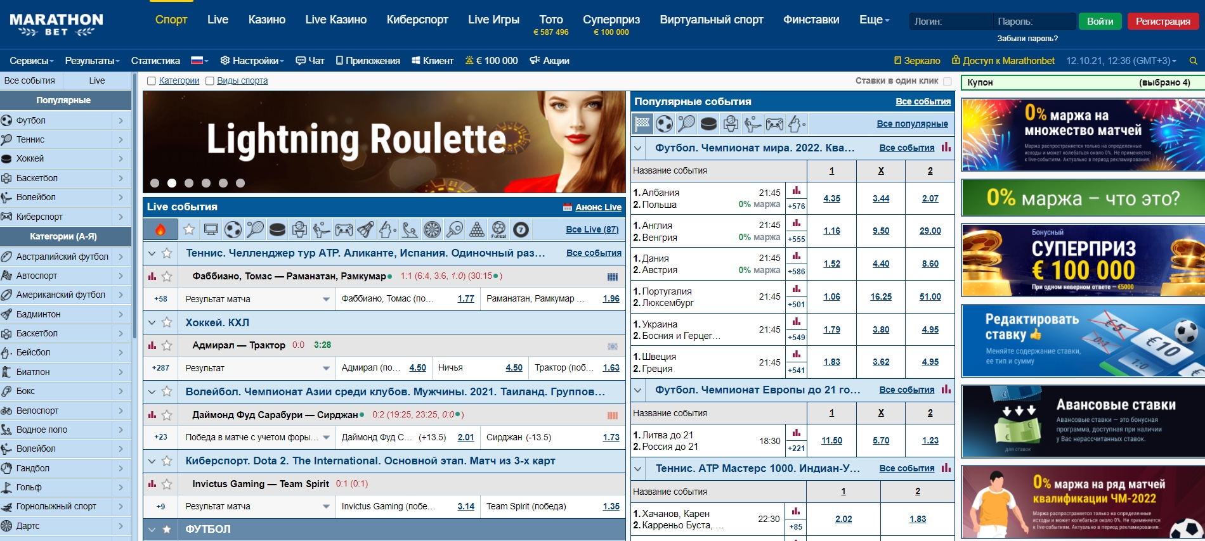Screen dimensions: 1205x541
Task: Favorite the Хоккей. КХЛ league star
Action: coord(167,322)
